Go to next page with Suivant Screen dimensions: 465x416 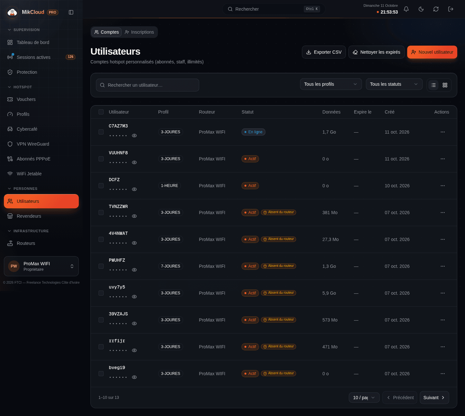434,398
